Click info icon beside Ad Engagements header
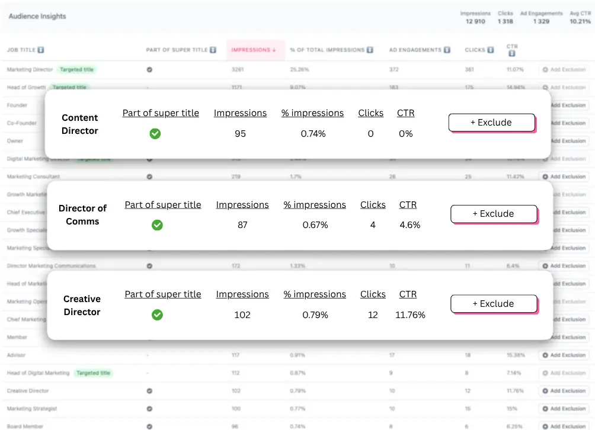The height and width of the screenshot is (430, 595). [447, 50]
